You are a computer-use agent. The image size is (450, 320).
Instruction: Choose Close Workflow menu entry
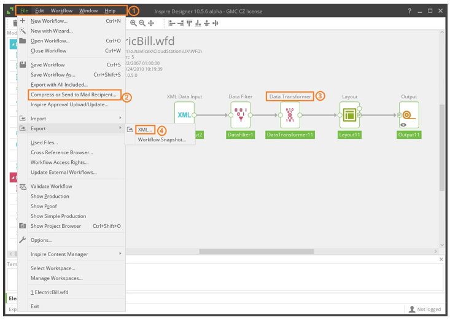tap(71, 51)
